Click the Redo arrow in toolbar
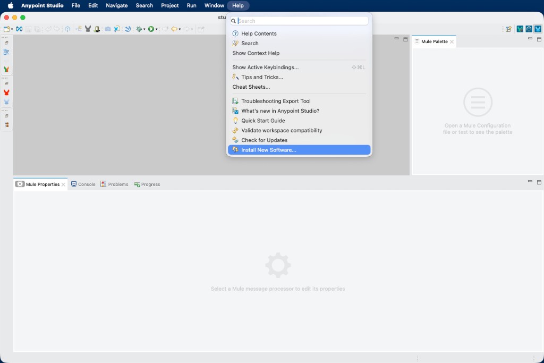This screenshot has width=544, height=363. (56, 29)
